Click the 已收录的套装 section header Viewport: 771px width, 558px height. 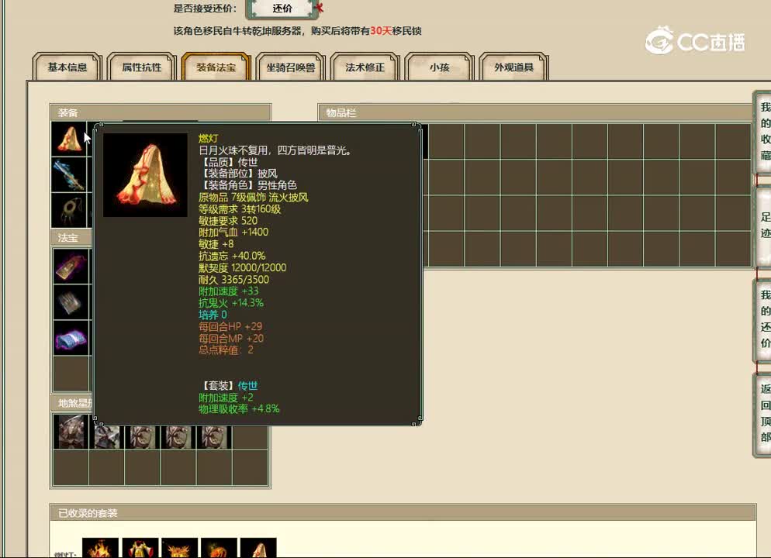pyautogui.click(x=403, y=513)
